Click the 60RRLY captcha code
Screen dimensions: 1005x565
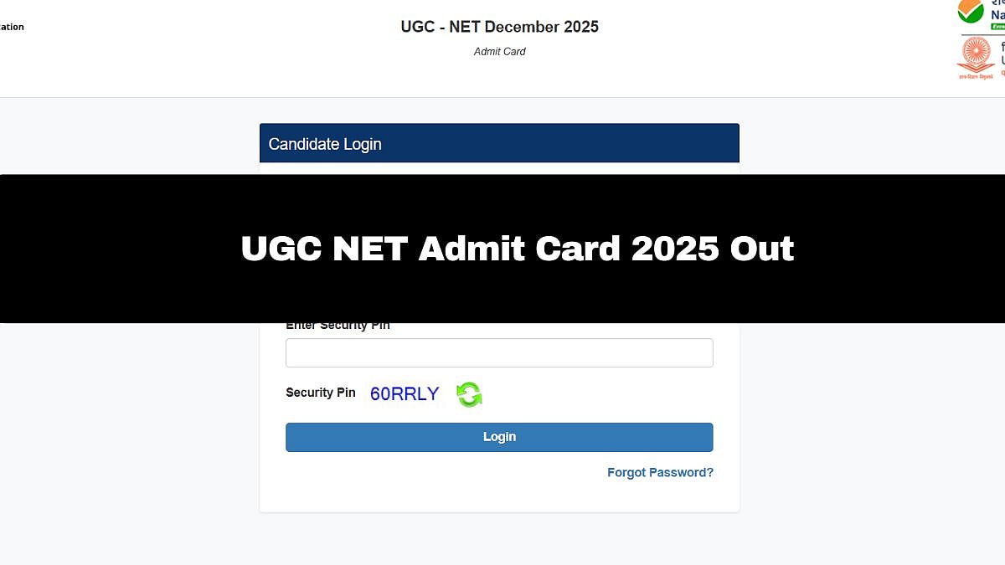pyautogui.click(x=405, y=393)
